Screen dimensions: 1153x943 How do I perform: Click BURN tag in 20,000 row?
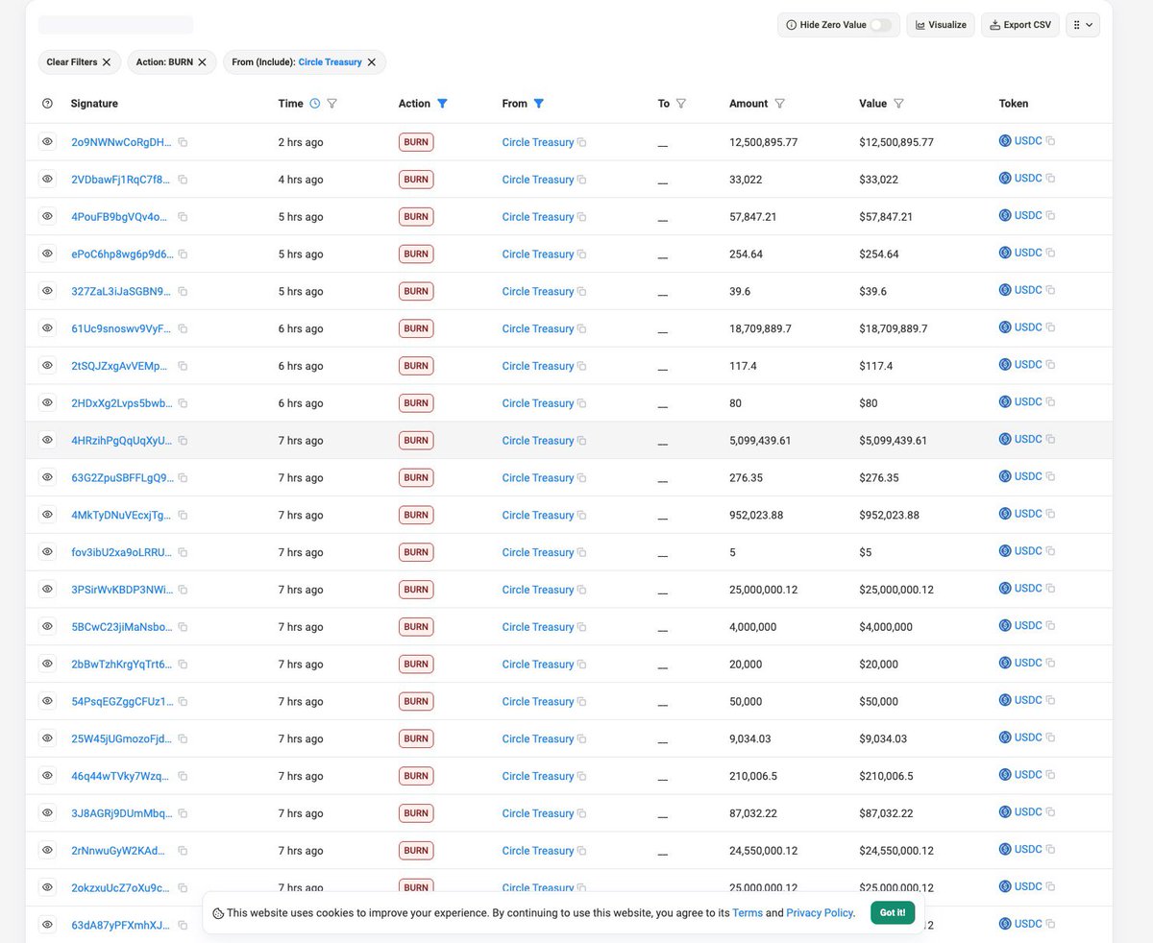(416, 664)
